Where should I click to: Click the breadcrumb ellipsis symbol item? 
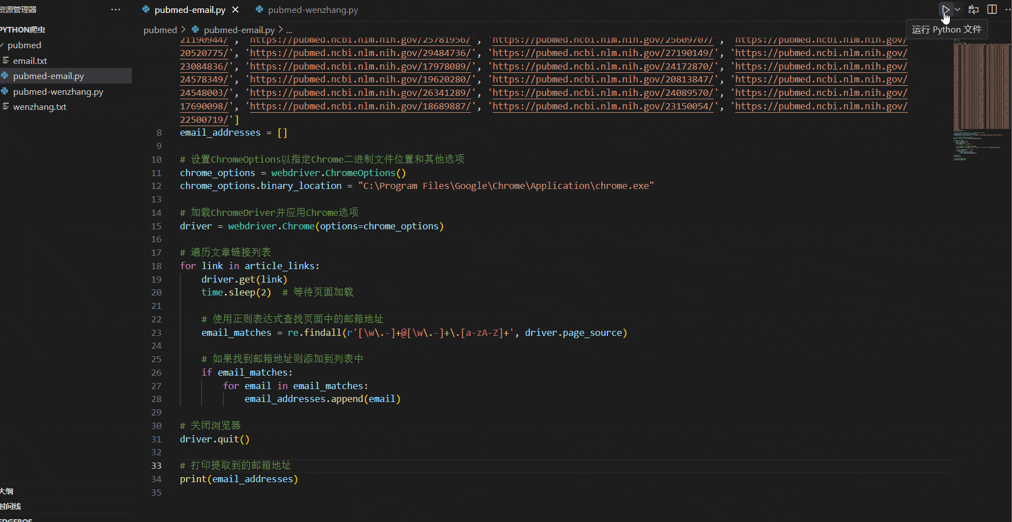coord(289,30)
